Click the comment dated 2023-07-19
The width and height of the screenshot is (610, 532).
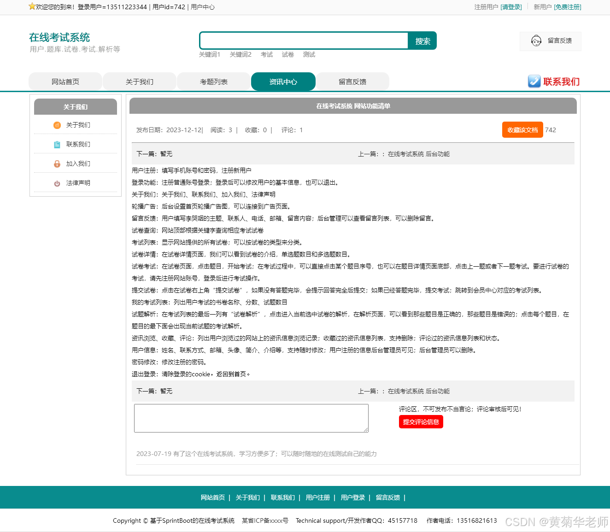coord(257,454)
